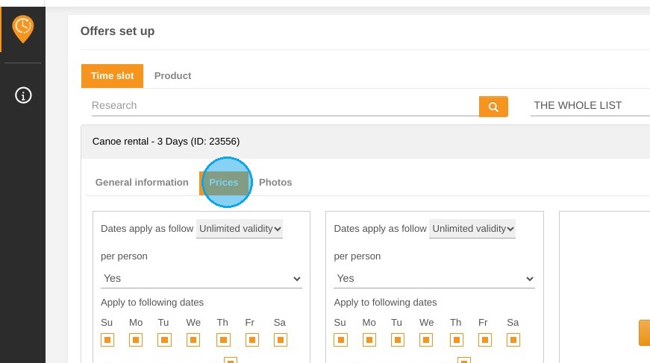This screenshot has height=363, width=650.
Task: Toggle Th checkbox in second price panel
Action: tap(457, 340)
